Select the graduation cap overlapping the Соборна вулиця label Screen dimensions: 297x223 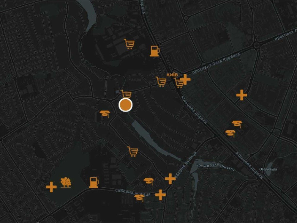click(x=140, y=198)
